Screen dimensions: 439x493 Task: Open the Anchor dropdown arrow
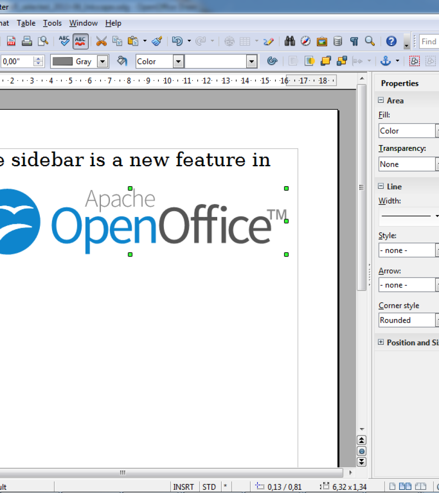coord(397,61)
